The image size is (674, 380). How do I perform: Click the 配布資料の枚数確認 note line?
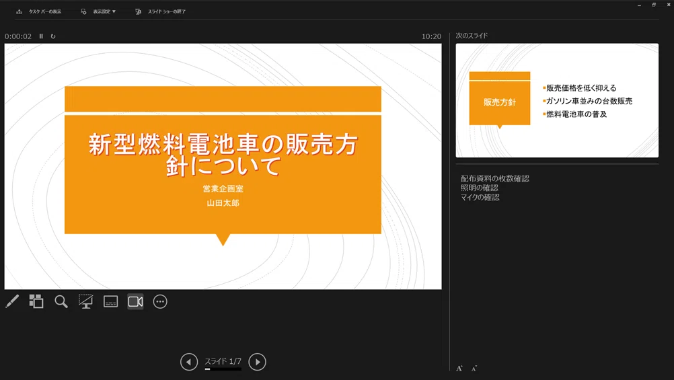495,178
